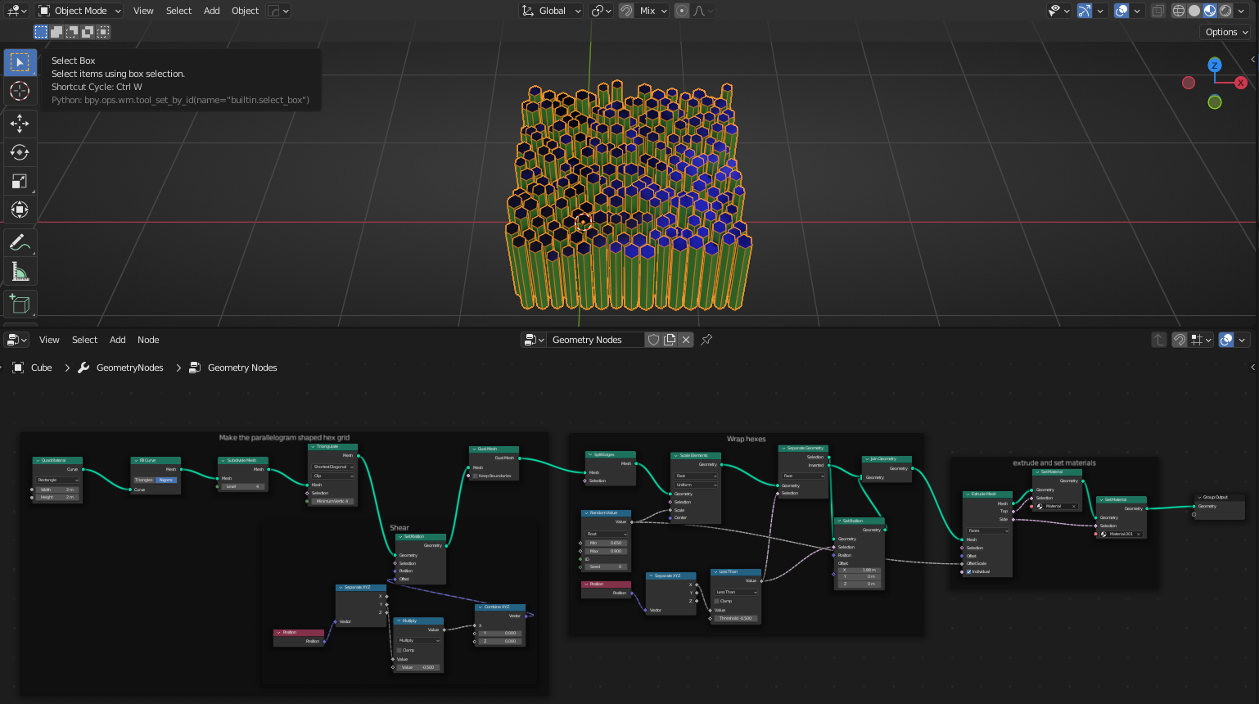1259x704 pixels.
Task: Set selection mode to Intersect with selection
Action: coord(103,32)
